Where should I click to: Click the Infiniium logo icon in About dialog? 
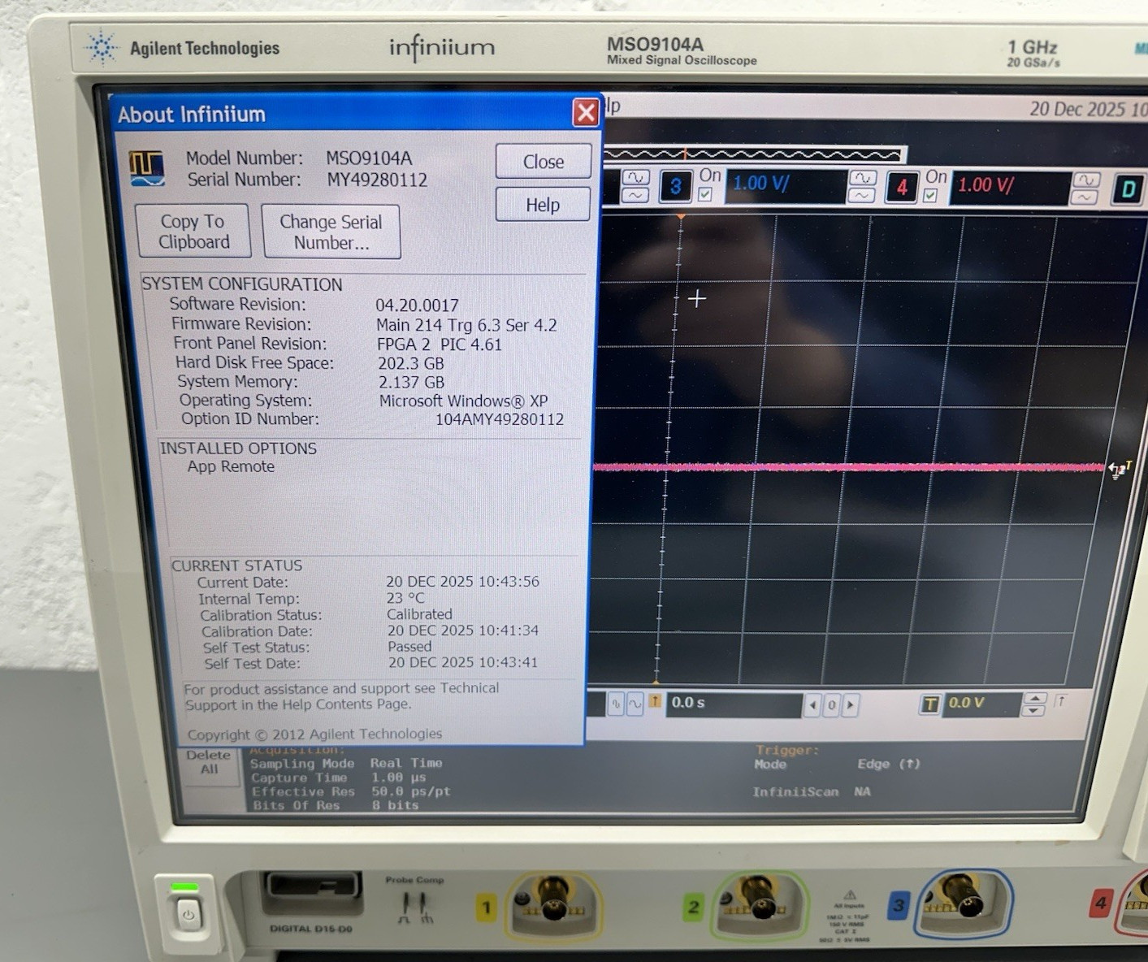(147, 168)
